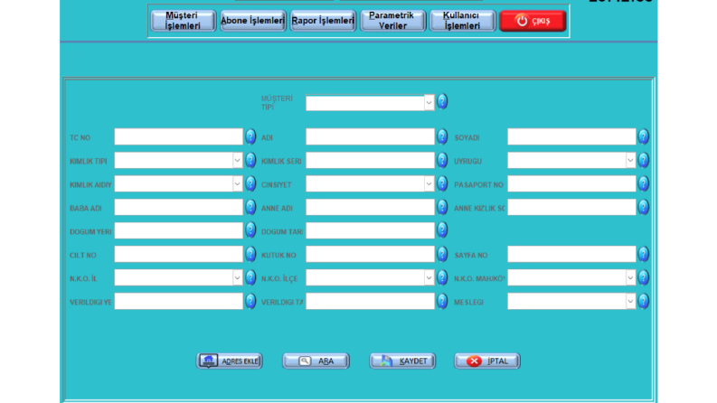
Task: Save with the KAYDET button
Action: 402,361
